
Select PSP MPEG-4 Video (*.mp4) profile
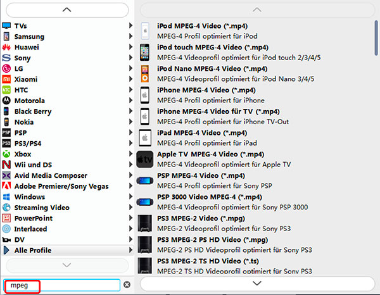click(x=255, y=180)
